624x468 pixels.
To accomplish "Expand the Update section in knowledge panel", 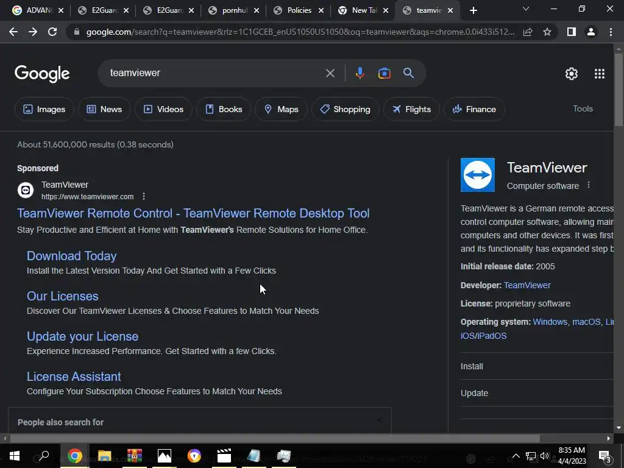I will (x=537, y=393).
